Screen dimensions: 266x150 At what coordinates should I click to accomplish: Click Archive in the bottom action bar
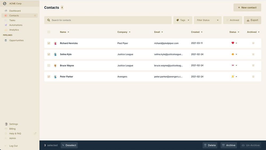(229, 145)
